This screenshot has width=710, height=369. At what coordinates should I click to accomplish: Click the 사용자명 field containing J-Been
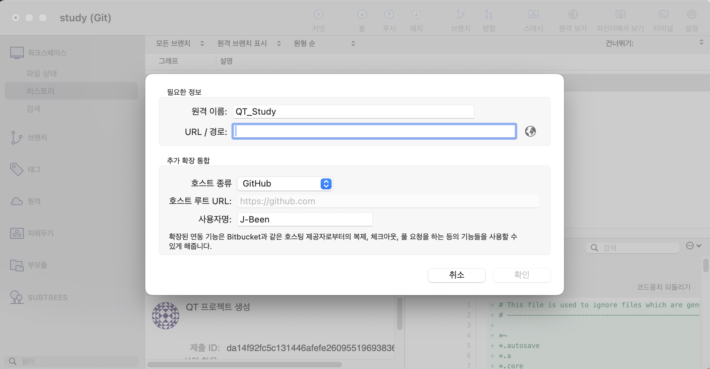pos(304,219)
